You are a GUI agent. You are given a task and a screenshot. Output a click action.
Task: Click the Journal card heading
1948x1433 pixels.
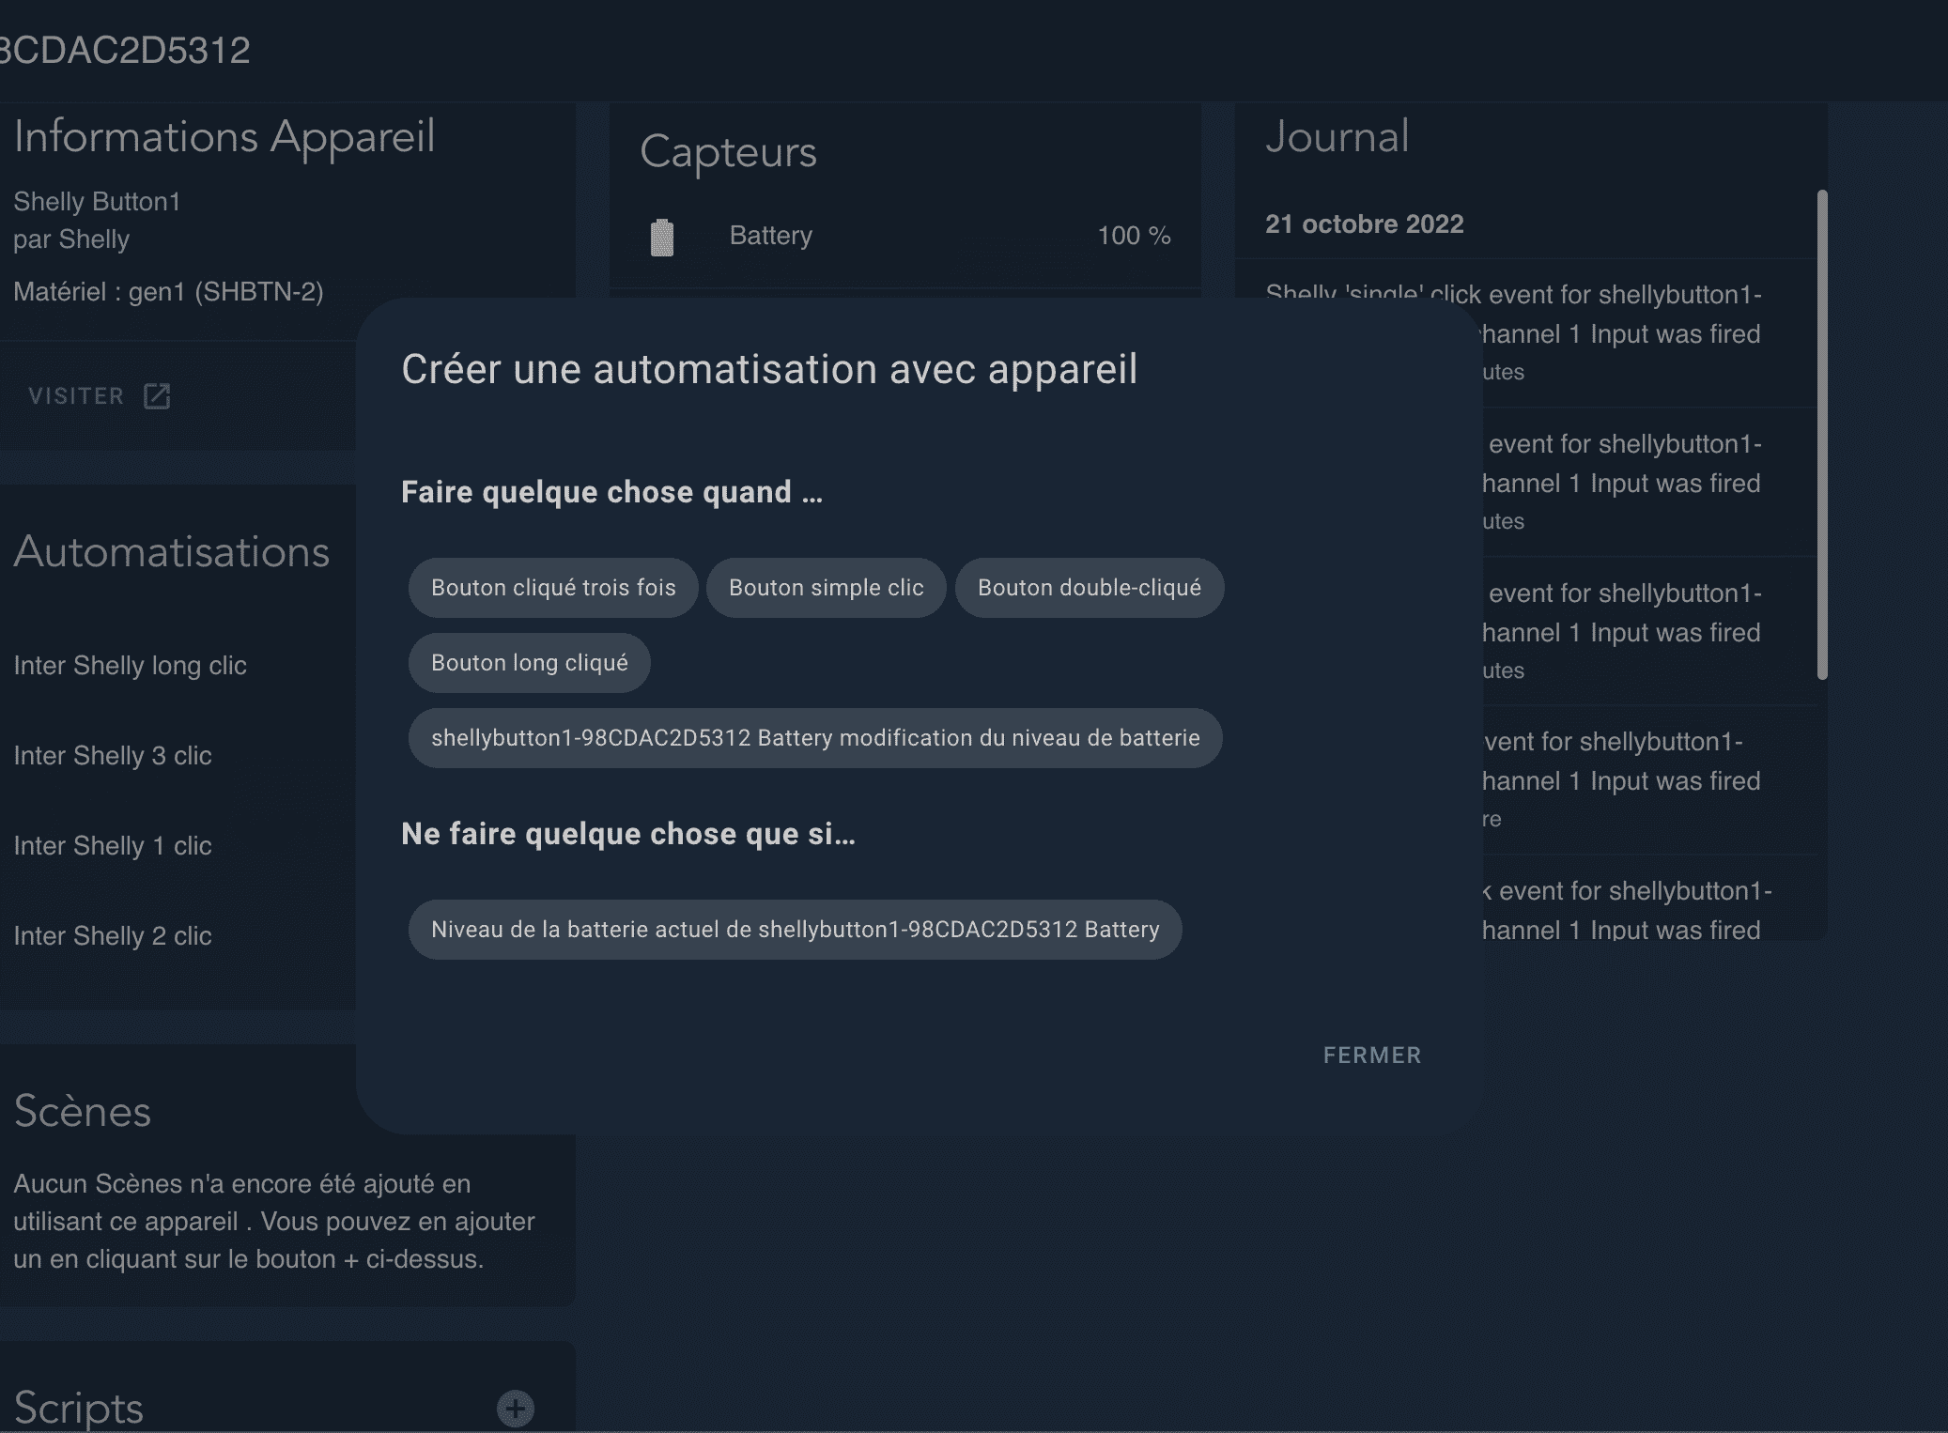pos(1337,137)
